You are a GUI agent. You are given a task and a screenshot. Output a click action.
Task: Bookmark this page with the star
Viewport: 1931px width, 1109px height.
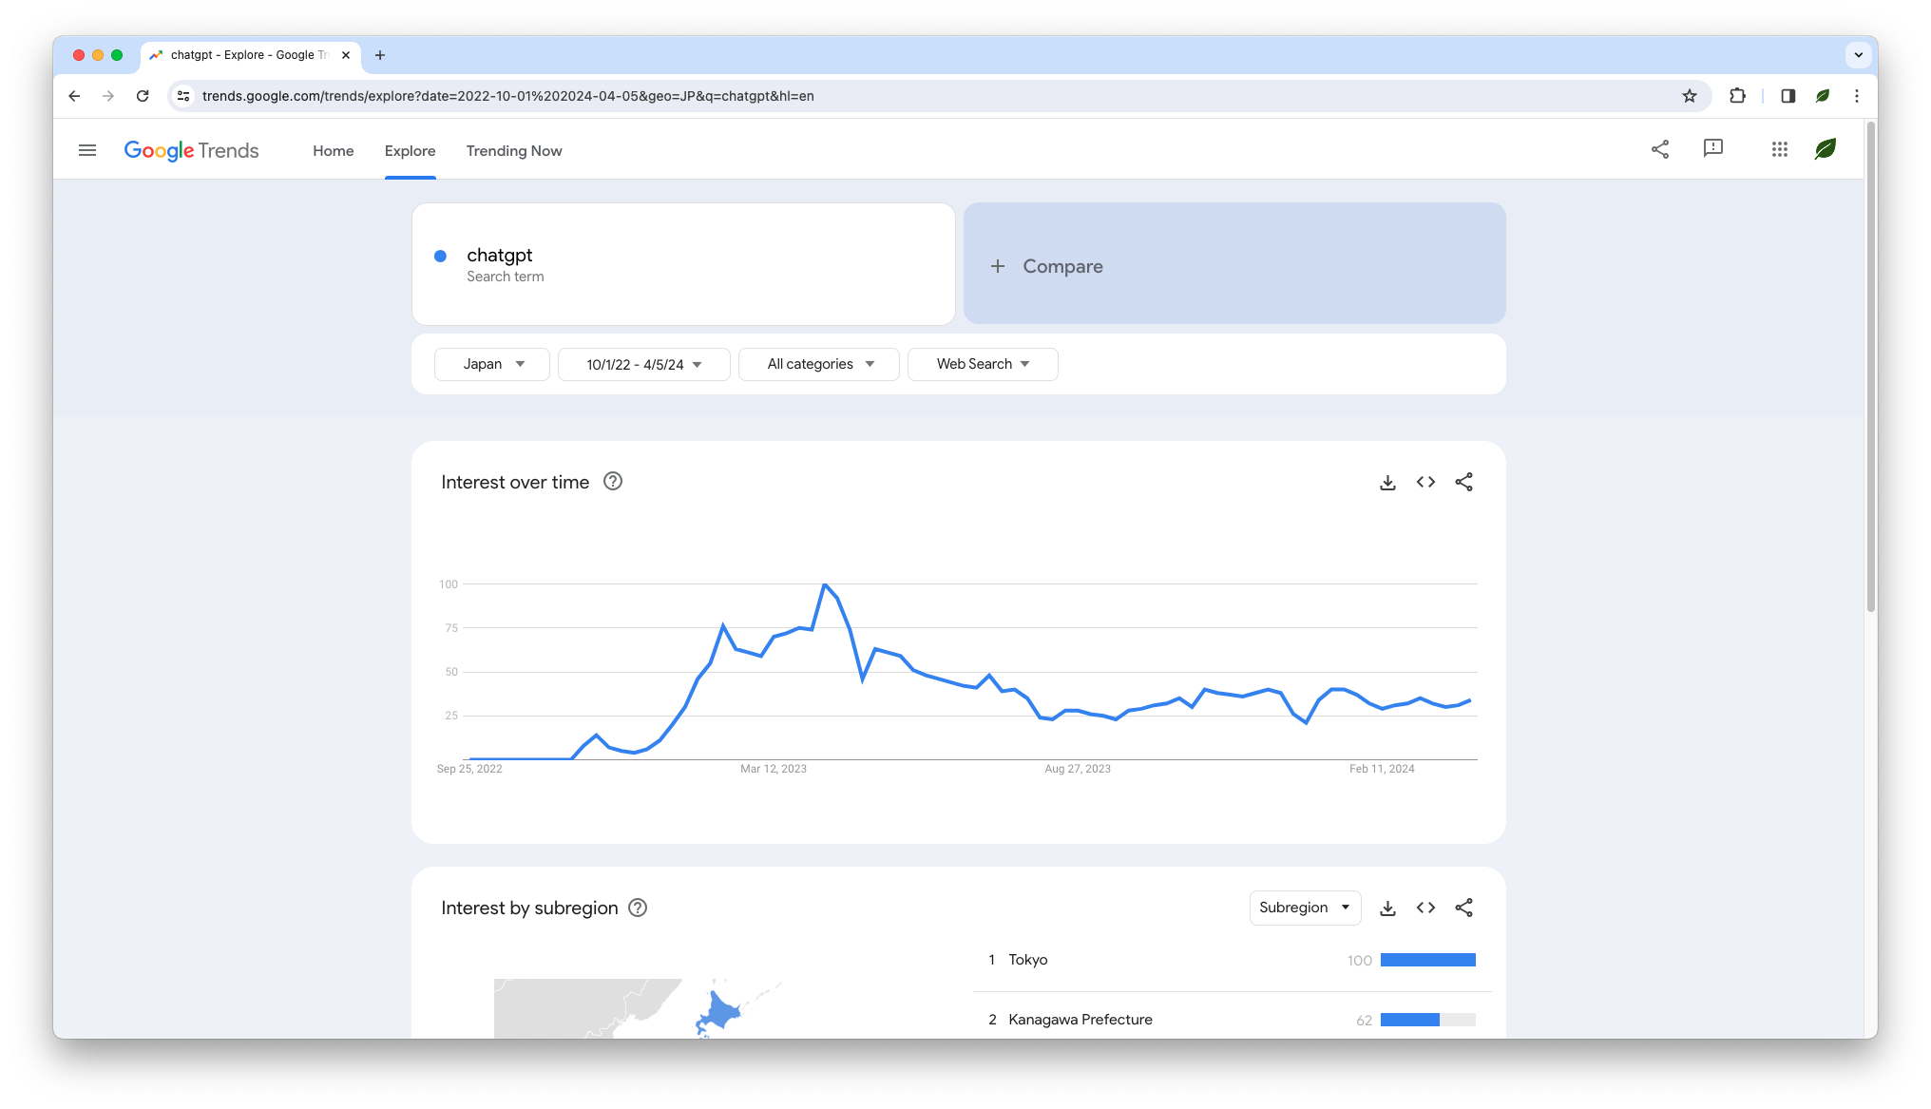(1689, 96)
